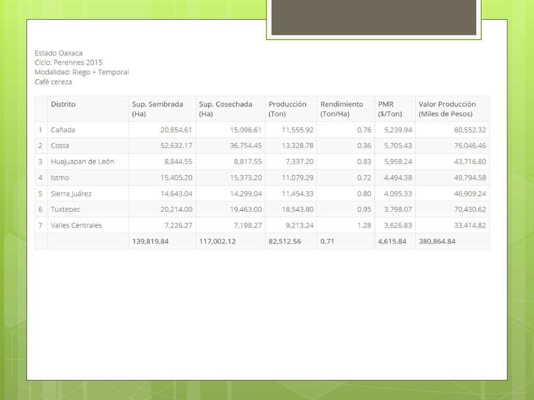Select the total harvested area 117,002.12
The image size is (534, 400).
point(217,241)
